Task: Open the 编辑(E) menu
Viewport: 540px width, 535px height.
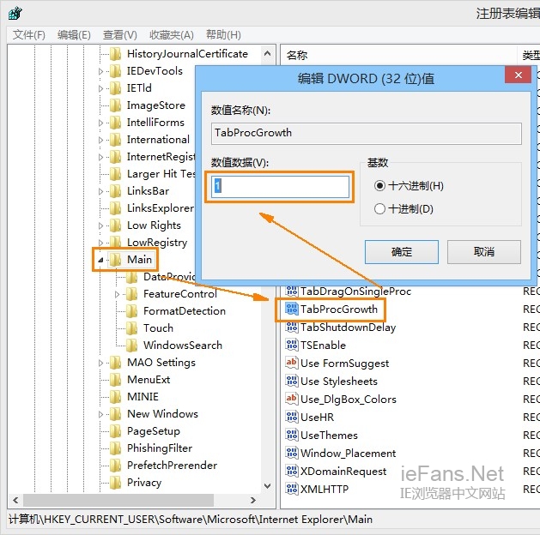Action: click(74, 35)
